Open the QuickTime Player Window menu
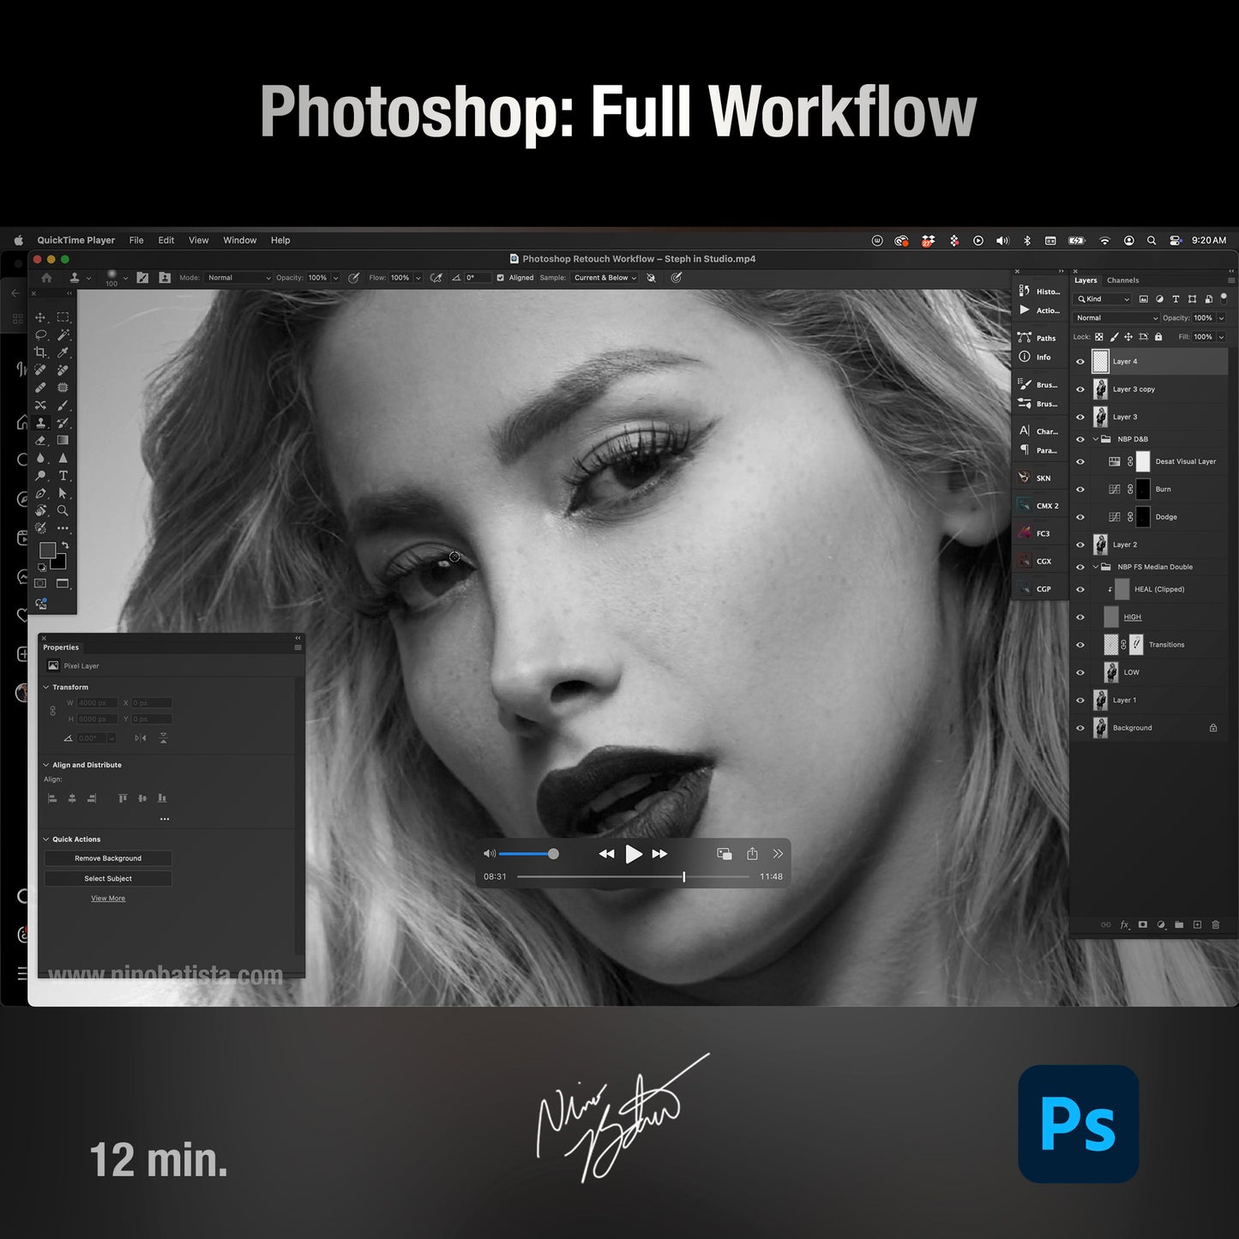The image size is (1239, 1239). (x=239, y=240)
